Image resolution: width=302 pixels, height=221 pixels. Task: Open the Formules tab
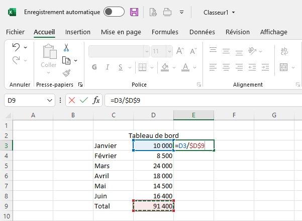[165, 32]
